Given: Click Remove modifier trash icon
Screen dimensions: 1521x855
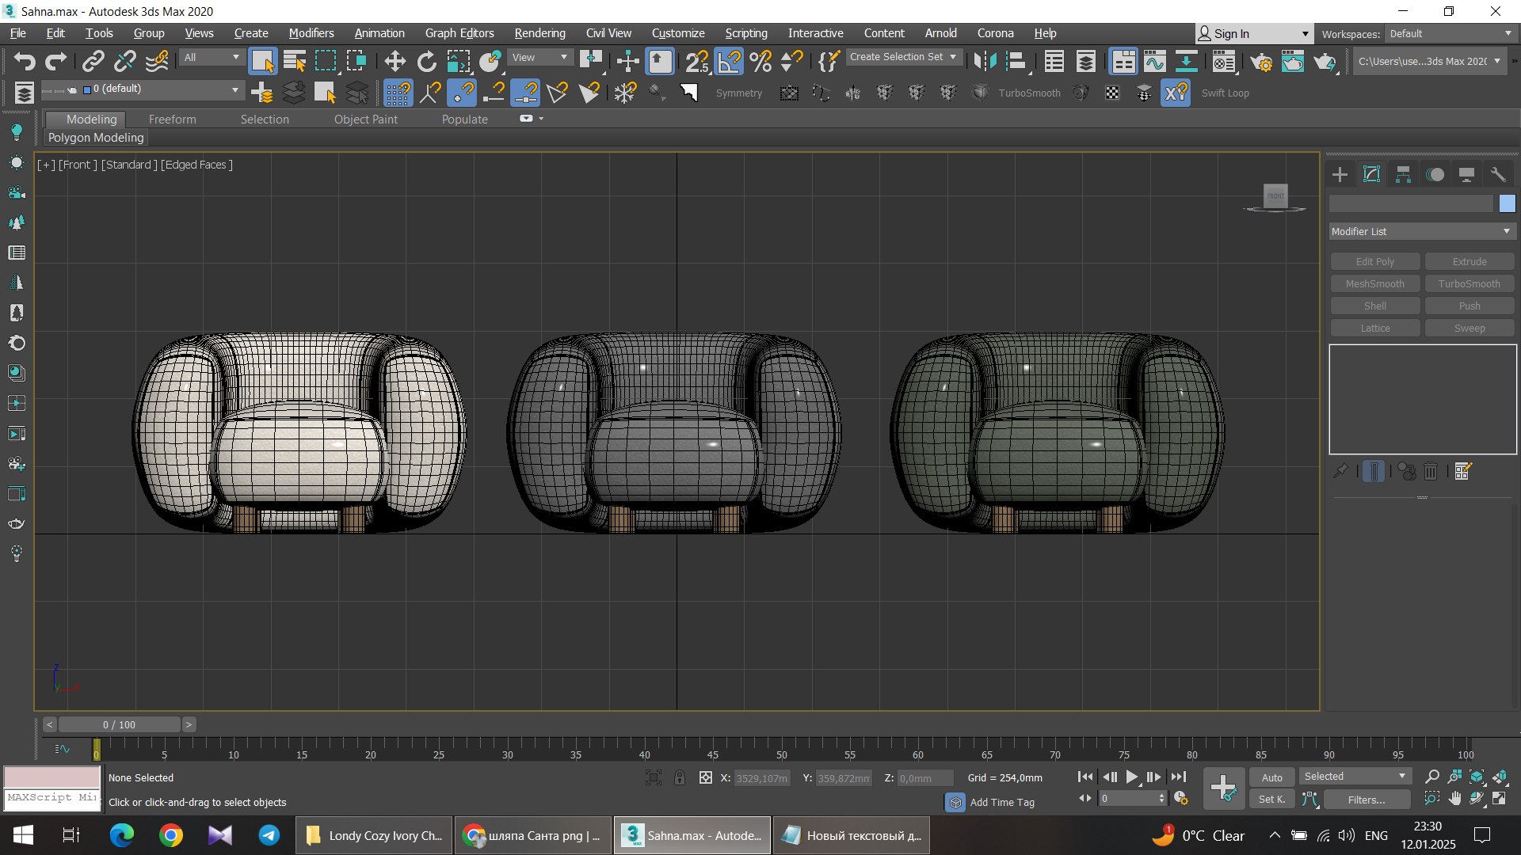Looking at the screenshot, I should pos(1431,472).
